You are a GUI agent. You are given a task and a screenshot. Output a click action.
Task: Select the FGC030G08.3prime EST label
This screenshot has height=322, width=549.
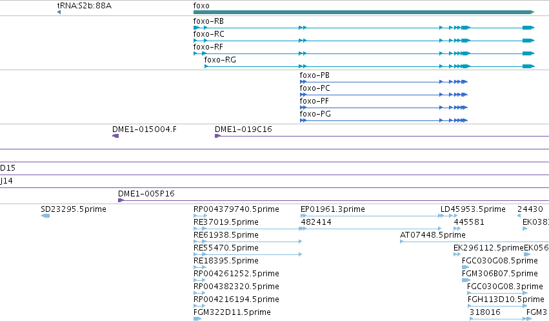pyautogui.click(x=505, y=287)
